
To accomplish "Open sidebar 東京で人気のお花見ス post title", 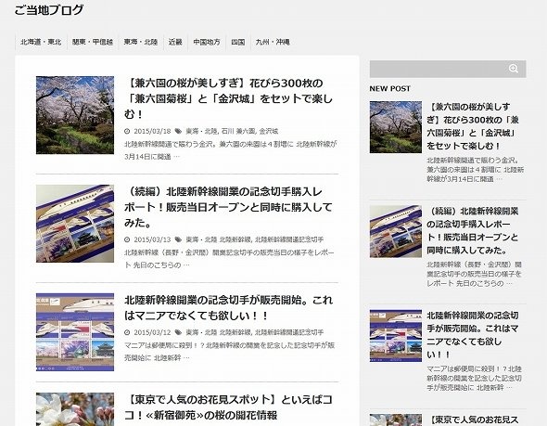I will pos(473,420).
